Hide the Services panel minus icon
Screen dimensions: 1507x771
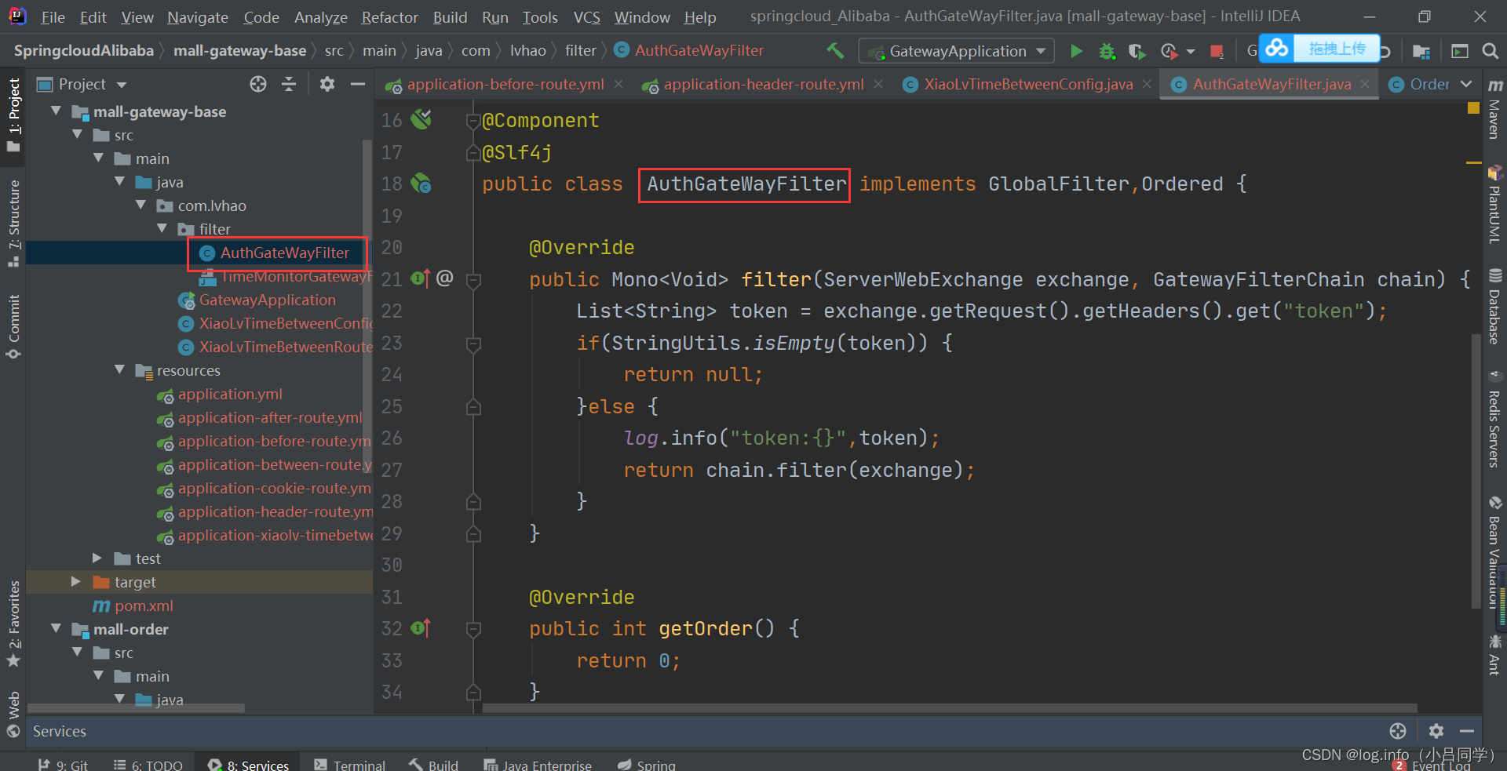coord(1467,731)
